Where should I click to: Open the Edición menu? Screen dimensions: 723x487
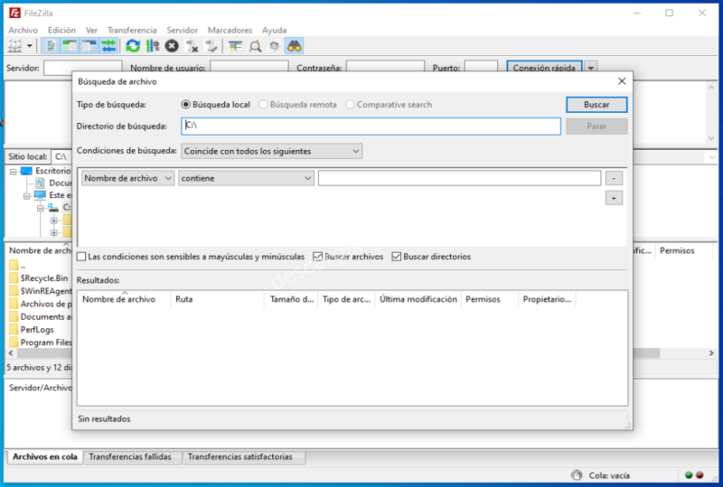(61, 30)
